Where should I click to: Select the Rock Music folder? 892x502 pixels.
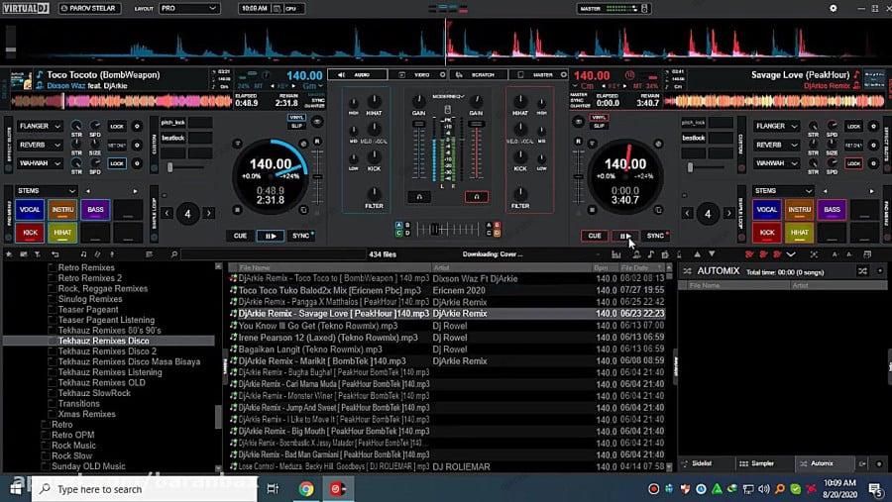pos(74,446)
